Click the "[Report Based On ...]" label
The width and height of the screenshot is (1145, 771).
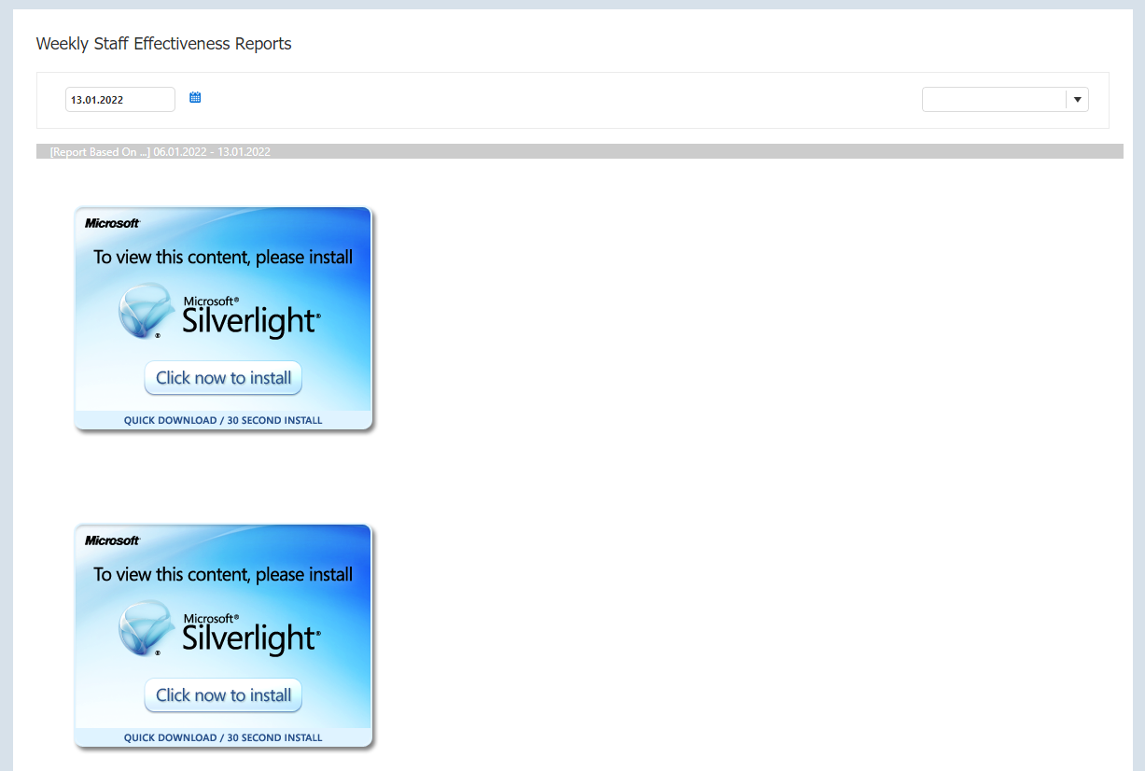tap(100, 151)
